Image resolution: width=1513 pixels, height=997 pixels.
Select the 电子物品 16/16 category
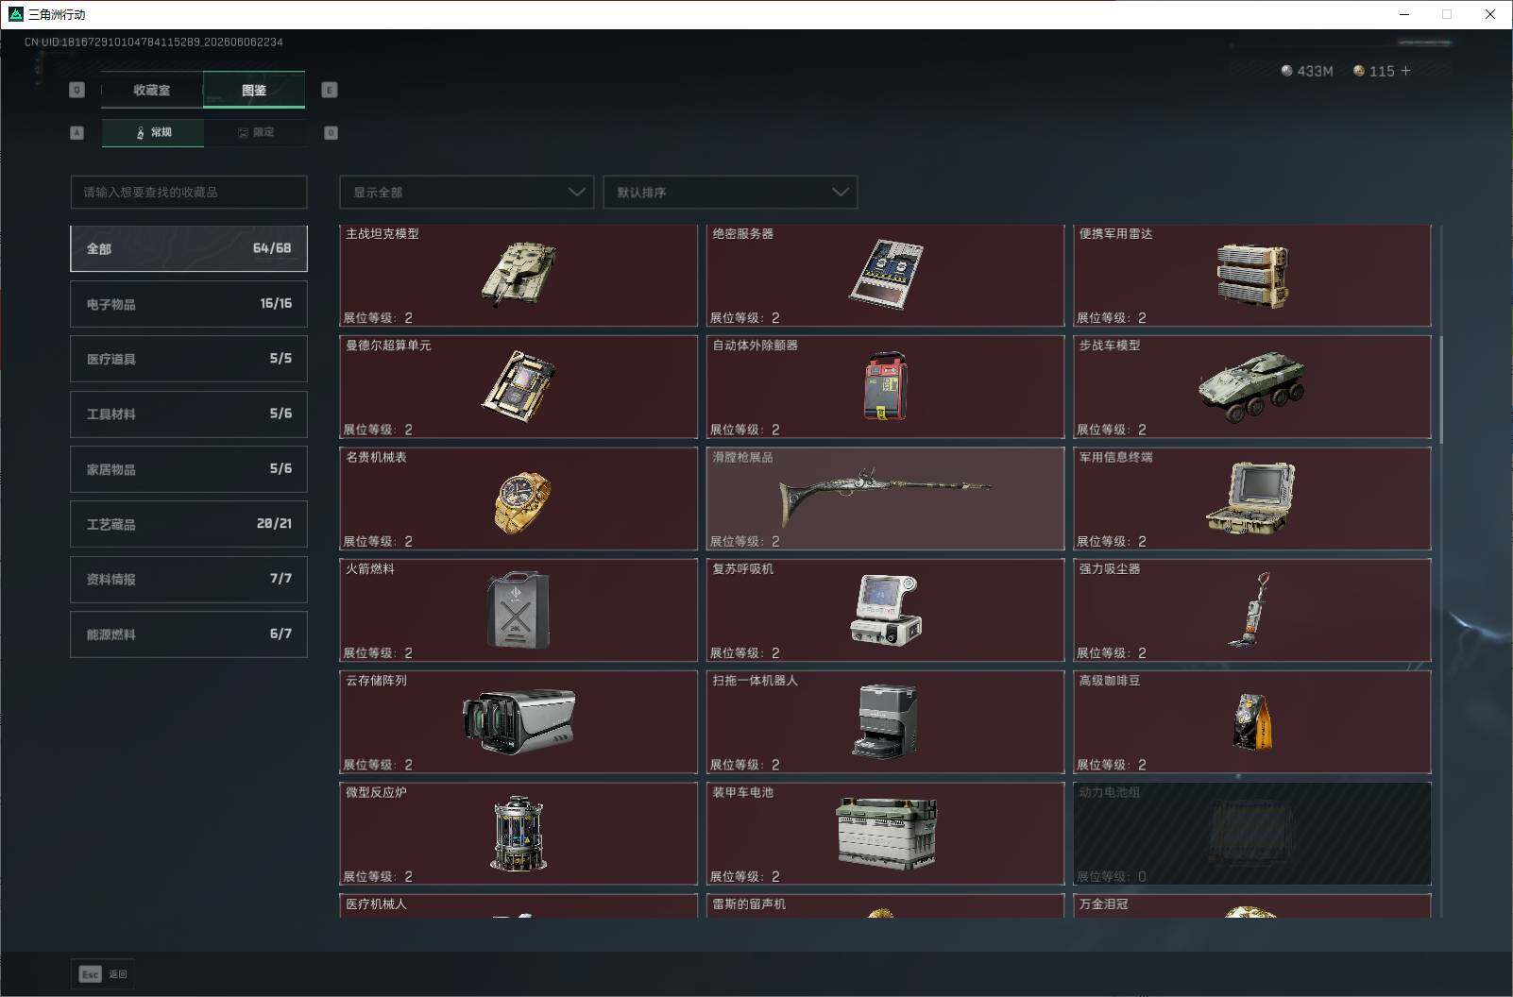(189, 304)
